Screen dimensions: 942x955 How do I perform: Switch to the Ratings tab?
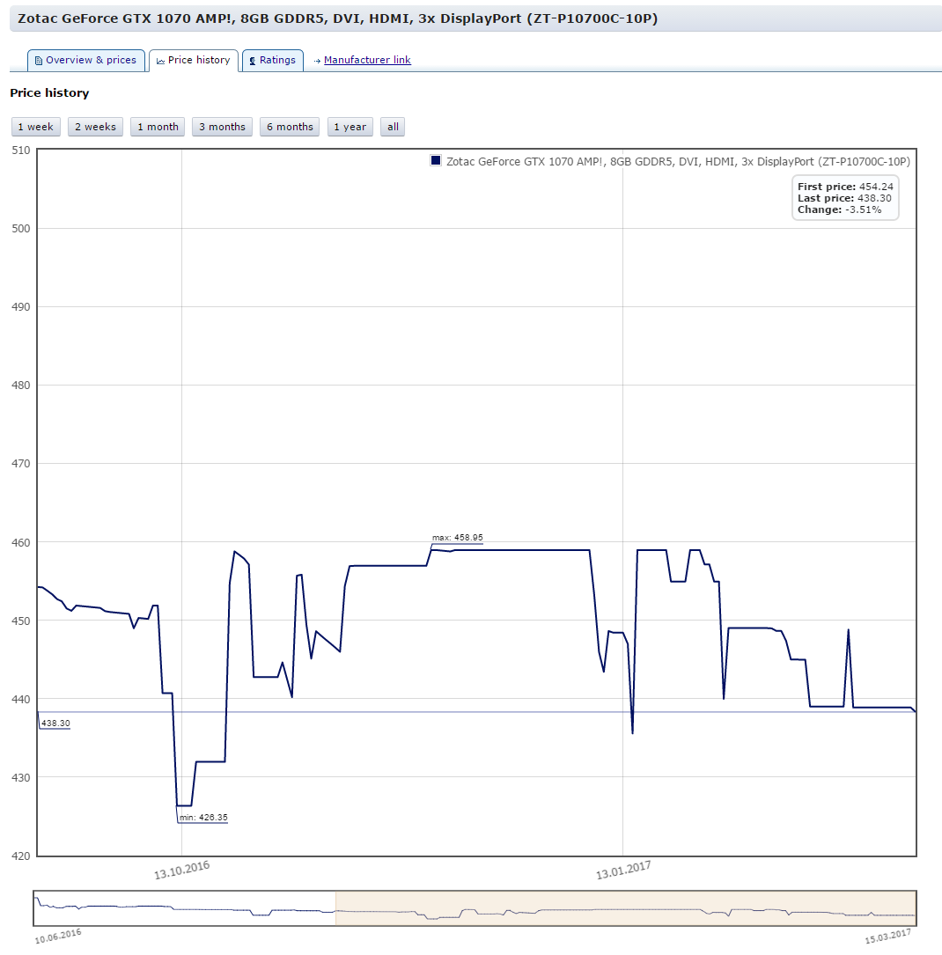pos(273,61)
